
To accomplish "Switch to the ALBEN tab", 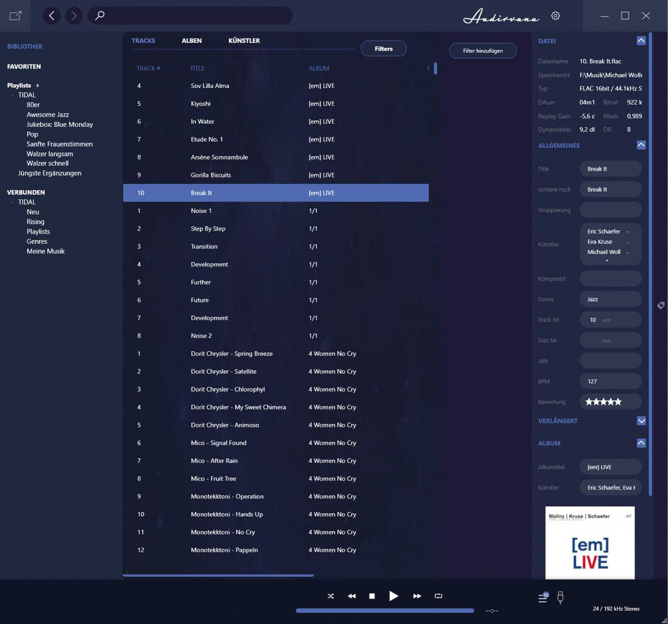I will [x=191, y=41].
